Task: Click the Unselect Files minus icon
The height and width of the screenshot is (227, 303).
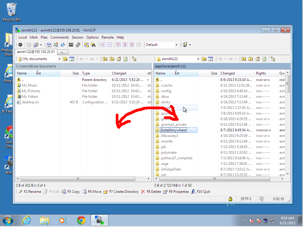Action: click(x=110, y=45)
